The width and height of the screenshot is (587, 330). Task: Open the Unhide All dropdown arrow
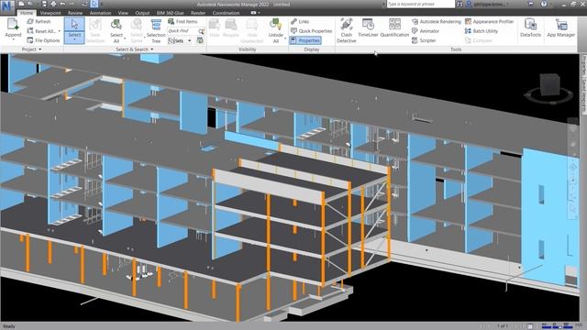pos(285,38)
